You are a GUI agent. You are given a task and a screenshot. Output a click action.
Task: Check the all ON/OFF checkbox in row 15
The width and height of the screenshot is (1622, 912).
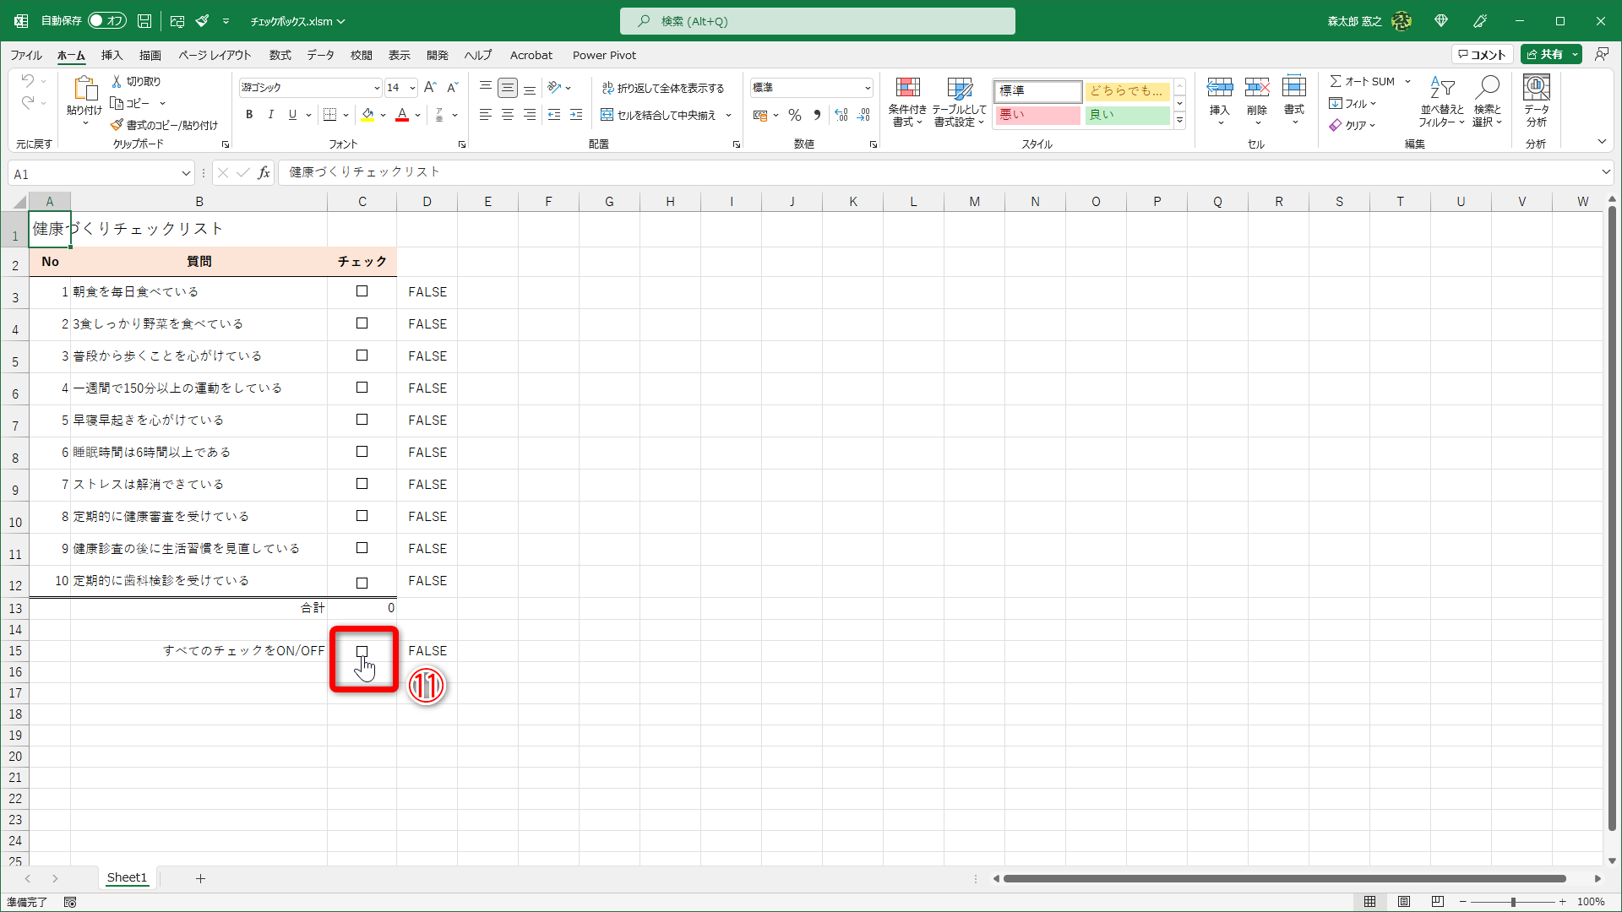tap(362, 651)
